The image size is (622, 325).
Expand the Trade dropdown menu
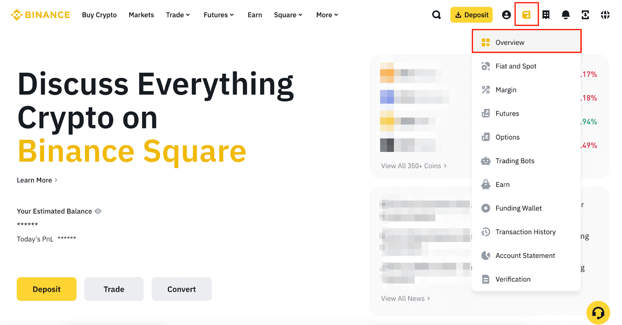coord(178,15)
